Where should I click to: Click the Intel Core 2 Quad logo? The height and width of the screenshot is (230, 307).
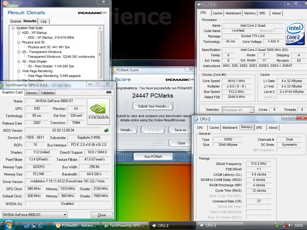tap(295, 33)
